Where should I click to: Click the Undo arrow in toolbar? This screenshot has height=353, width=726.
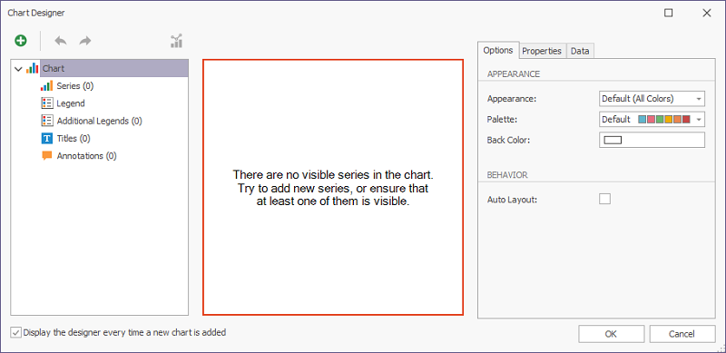(61, 41)
